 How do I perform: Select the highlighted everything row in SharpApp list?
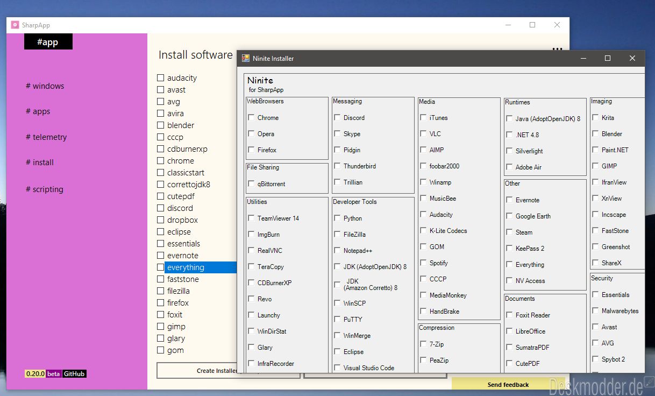pos(201,267)
